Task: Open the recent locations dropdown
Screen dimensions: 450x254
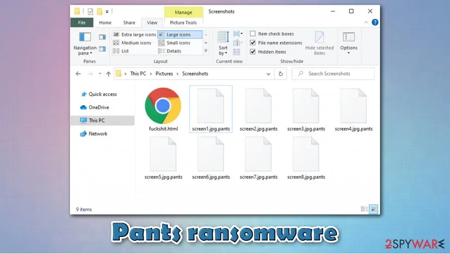Action: [100, 74]
